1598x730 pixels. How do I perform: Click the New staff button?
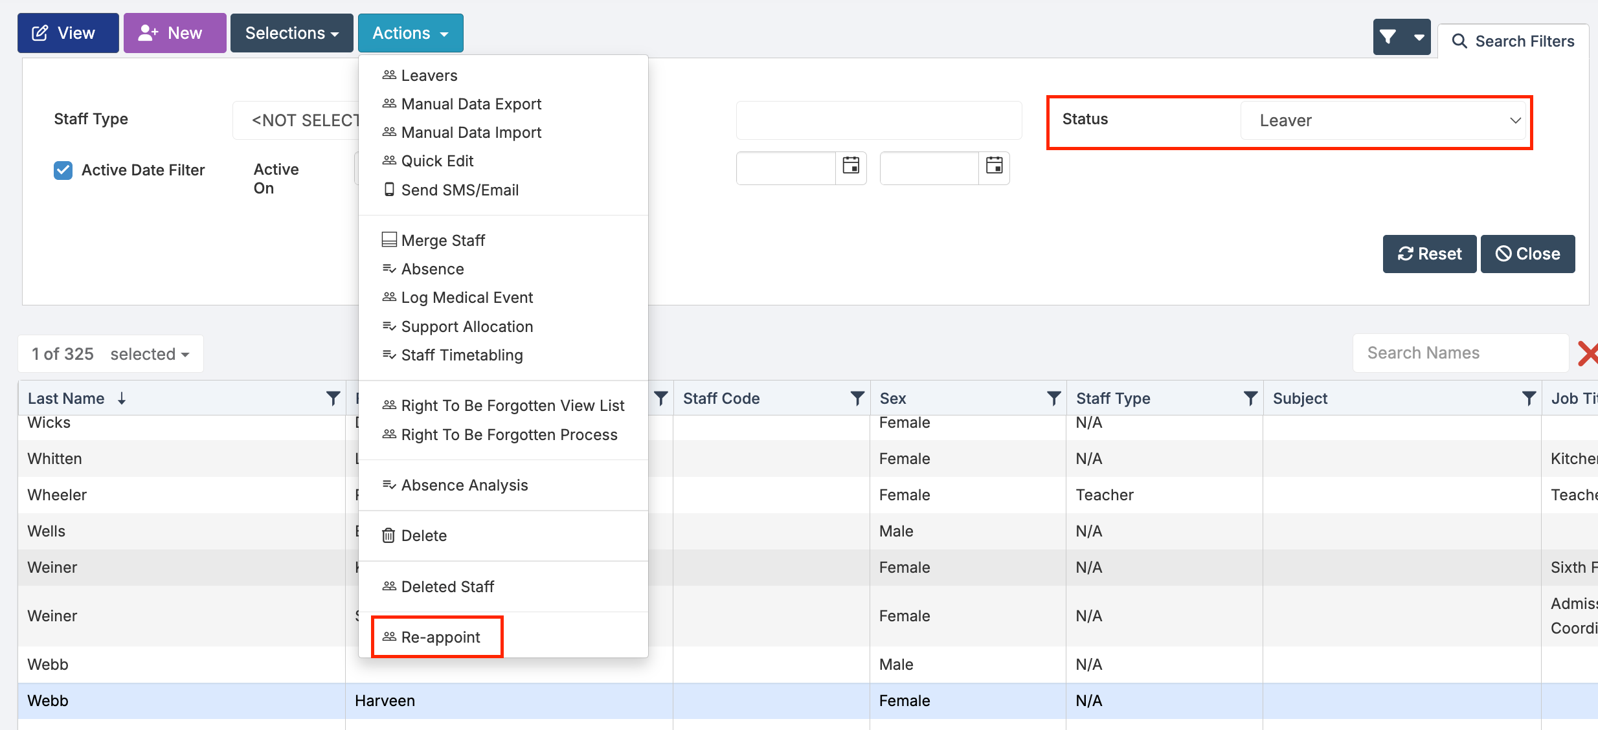click(175, 33)
